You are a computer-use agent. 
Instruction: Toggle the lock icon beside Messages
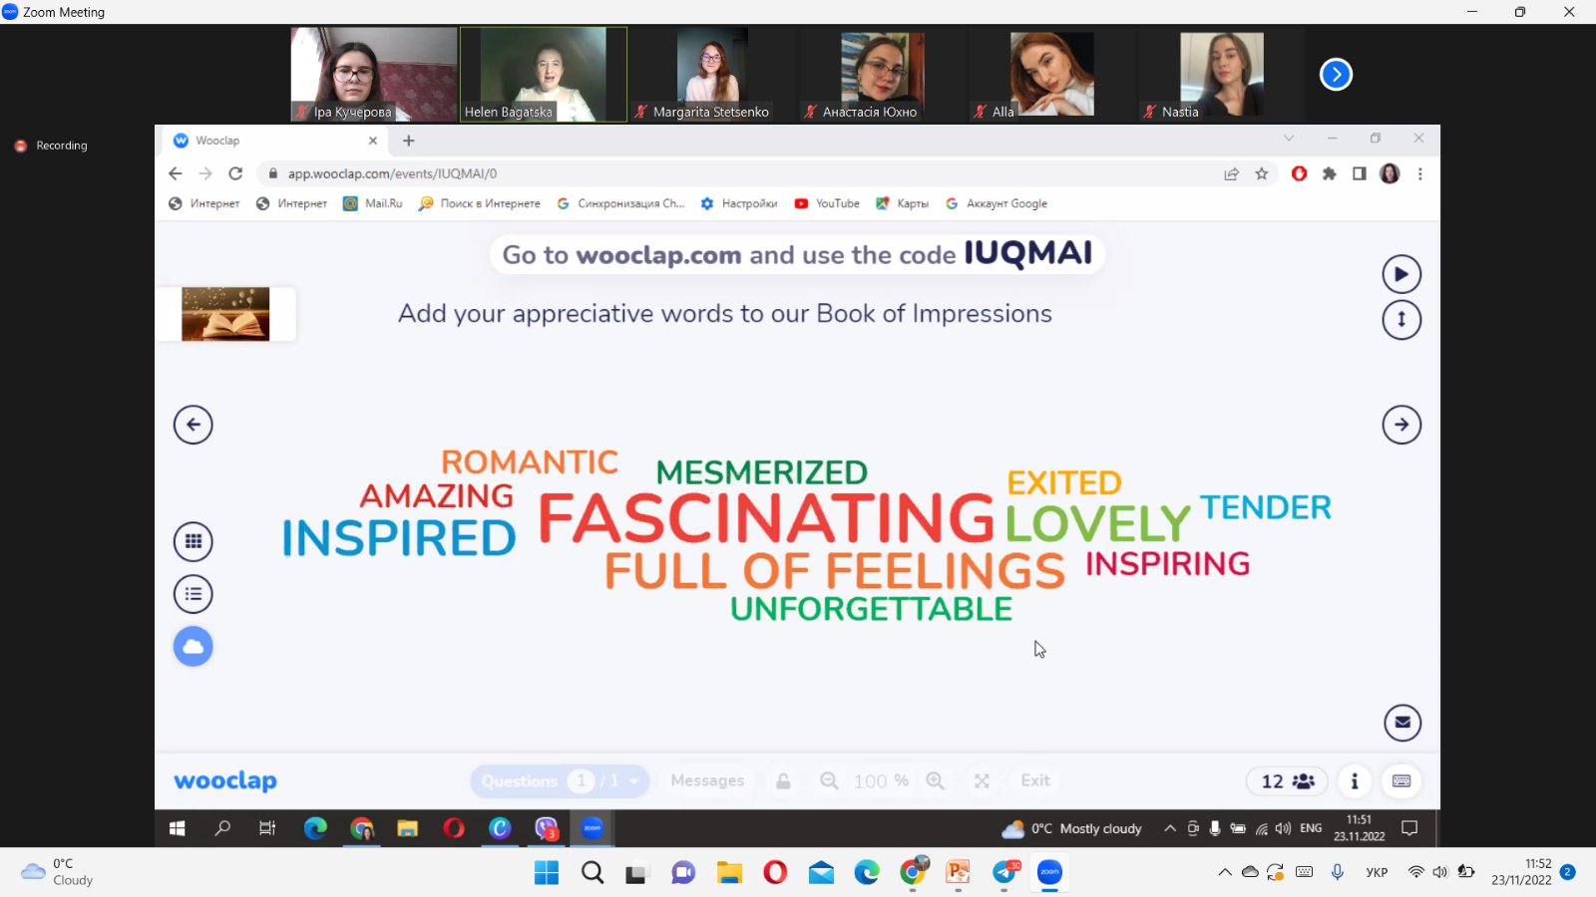point(783,781)
